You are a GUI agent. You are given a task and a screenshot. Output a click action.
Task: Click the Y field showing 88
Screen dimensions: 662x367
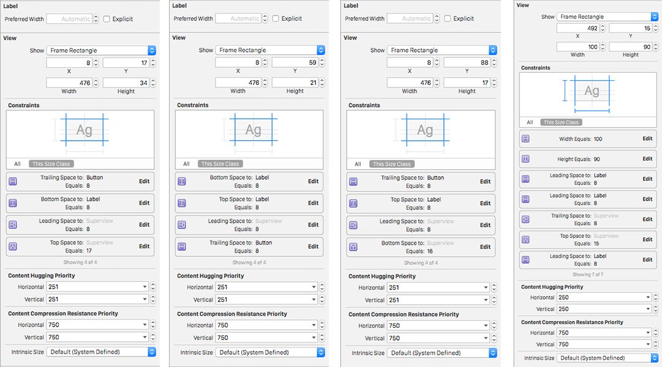[x=467, y=62]
